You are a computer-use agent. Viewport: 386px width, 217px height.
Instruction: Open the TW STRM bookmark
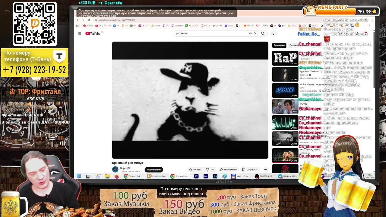click(x=177, y=26)
